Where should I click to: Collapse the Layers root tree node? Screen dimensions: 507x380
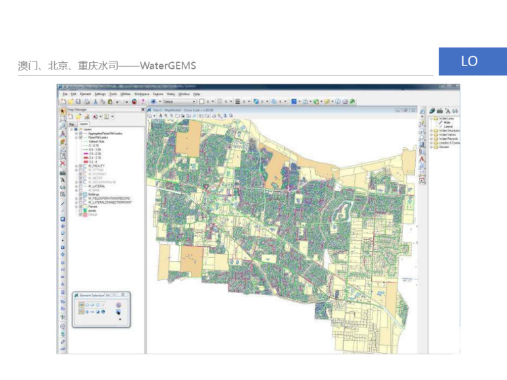pyautogui.click(x=72, y=130)
